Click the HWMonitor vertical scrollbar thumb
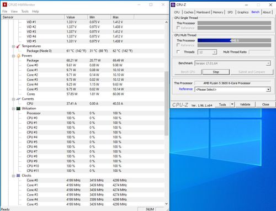 tap(166, 103)
